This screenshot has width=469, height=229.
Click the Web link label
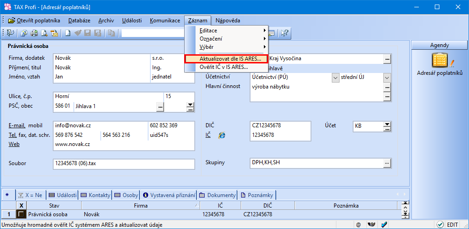[x=14, y=144]
